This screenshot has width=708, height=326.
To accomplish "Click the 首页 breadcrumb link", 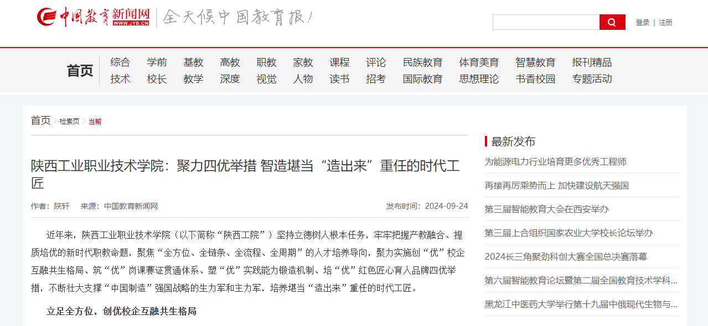I will coord(40,120).
